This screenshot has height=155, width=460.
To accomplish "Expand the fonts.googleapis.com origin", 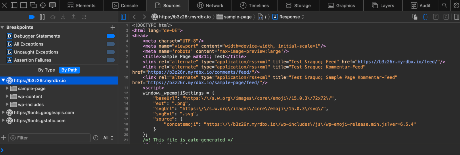I will pyautogui.click(x=3, y=112).
